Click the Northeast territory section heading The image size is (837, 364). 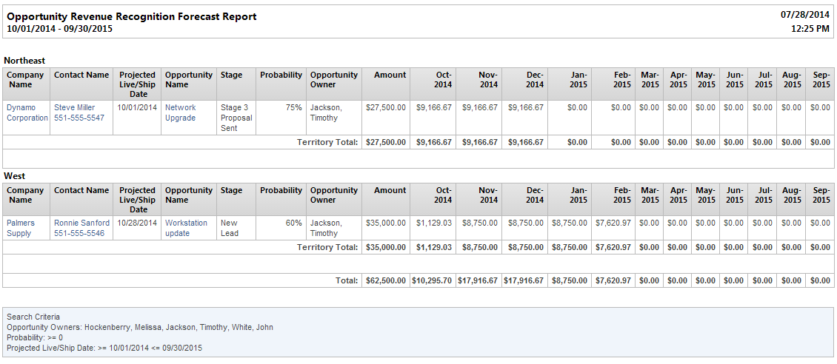coord(26,61)
